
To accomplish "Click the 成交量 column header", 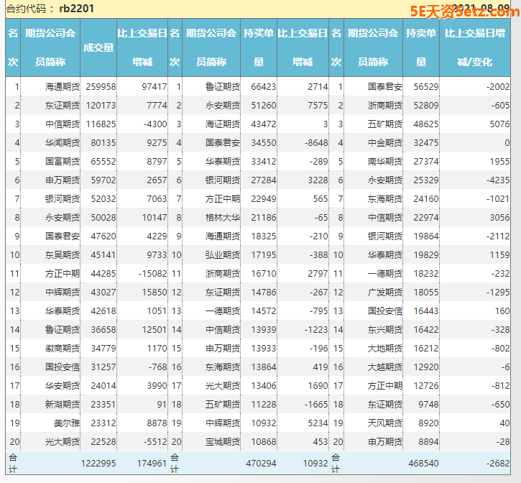I will [x=98, y=47].
